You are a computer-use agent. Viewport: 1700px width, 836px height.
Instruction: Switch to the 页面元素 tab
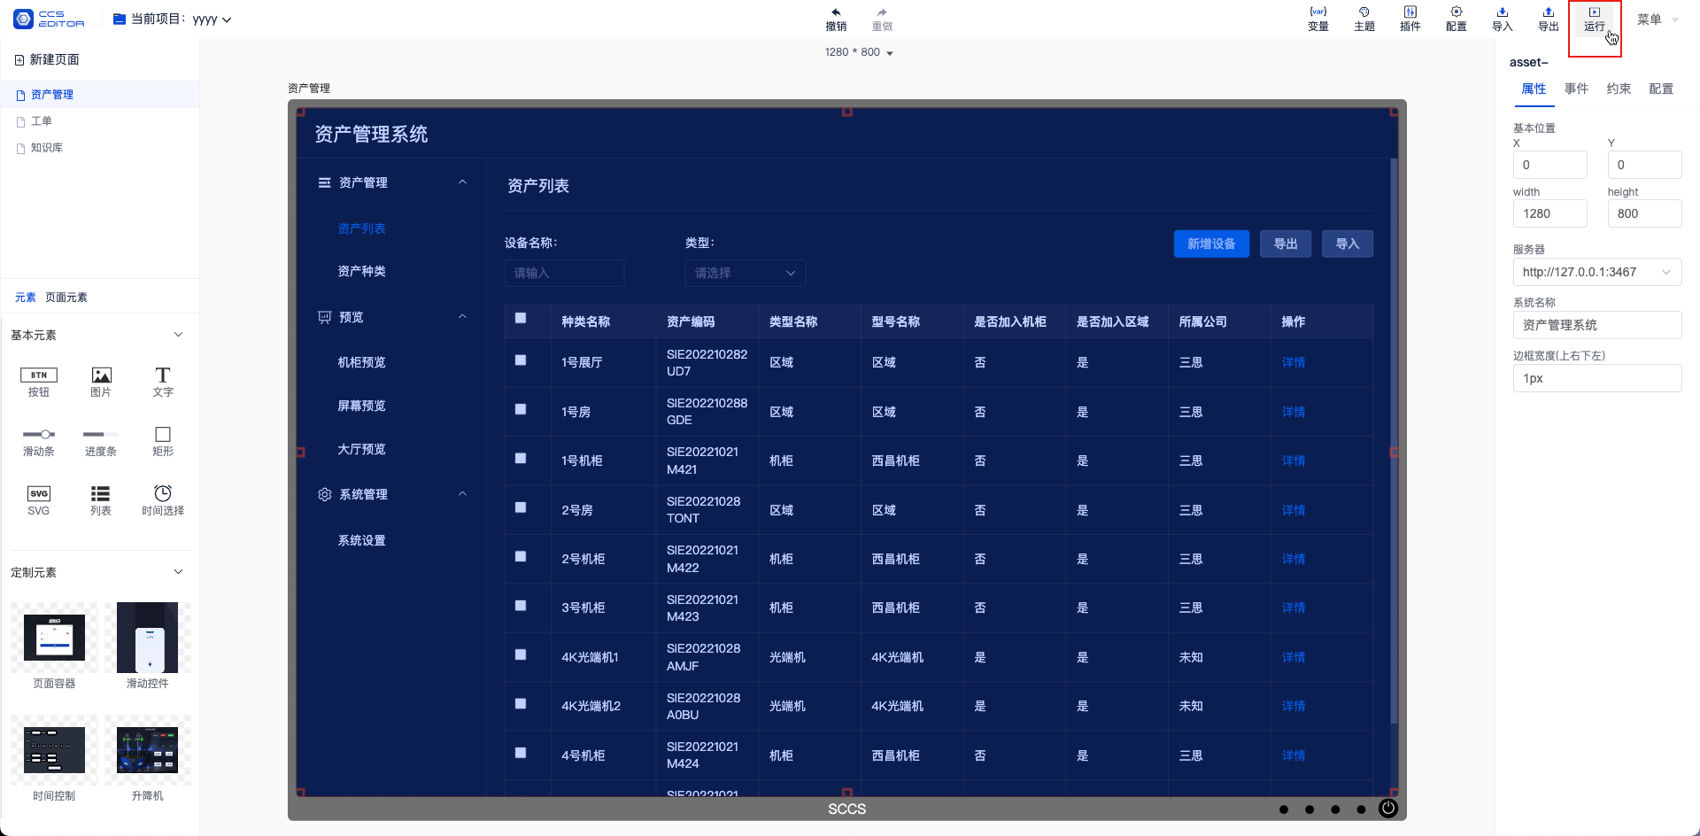click(66, 298)
